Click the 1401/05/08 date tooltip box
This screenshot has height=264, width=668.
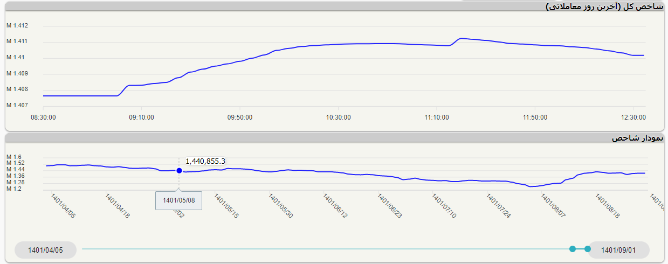179,200
